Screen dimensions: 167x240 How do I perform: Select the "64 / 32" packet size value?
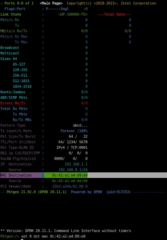(x=78, y=136)
